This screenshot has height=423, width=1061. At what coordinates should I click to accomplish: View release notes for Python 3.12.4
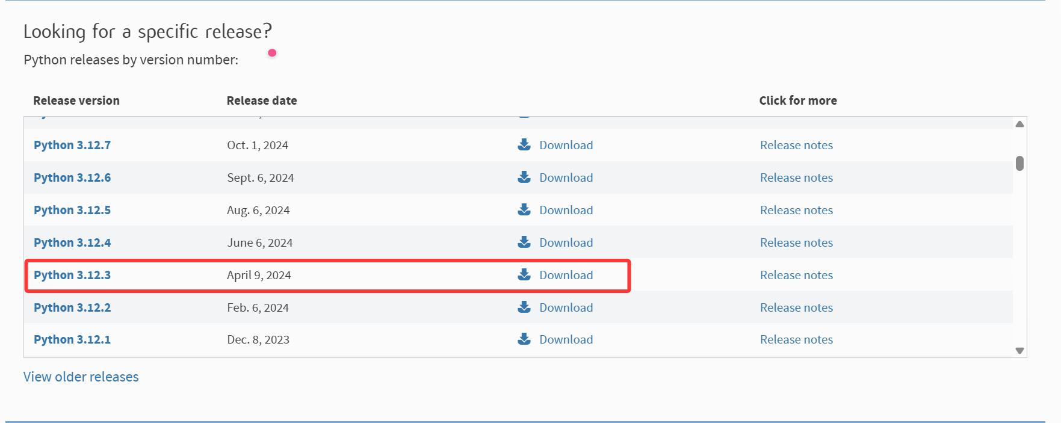(x=796, y=242)
